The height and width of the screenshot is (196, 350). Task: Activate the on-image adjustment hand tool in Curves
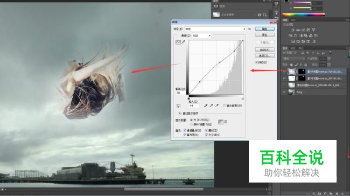(x=178, y=106)
